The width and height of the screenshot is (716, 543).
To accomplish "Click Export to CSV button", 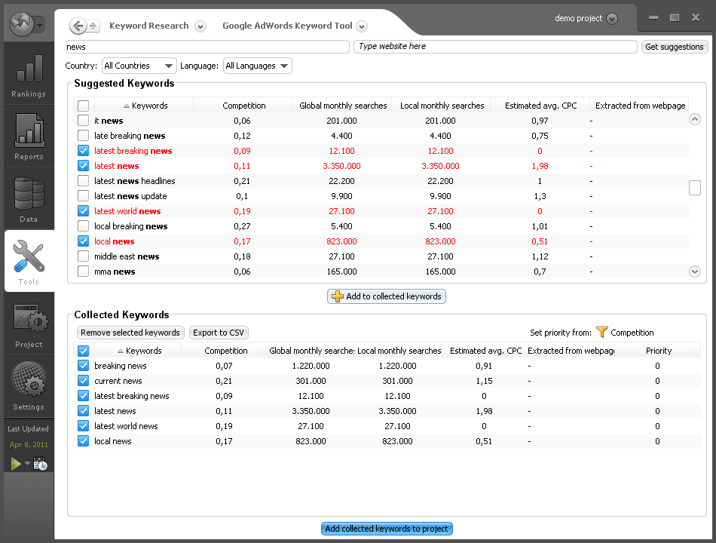I will [x=219, y=333].
